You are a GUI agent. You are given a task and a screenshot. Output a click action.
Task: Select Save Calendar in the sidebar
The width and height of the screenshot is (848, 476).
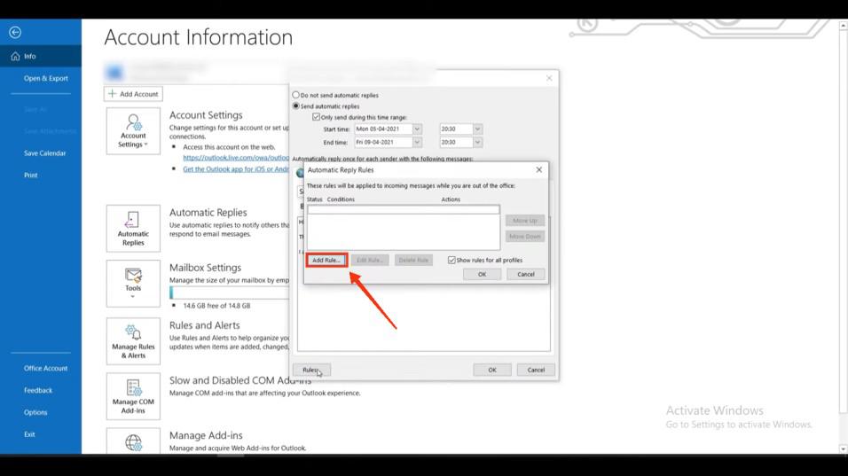45,153
